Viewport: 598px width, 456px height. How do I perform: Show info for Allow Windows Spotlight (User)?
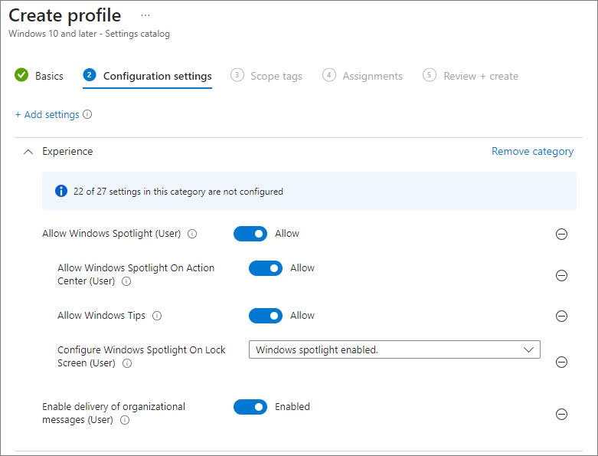tap(192, 234)
